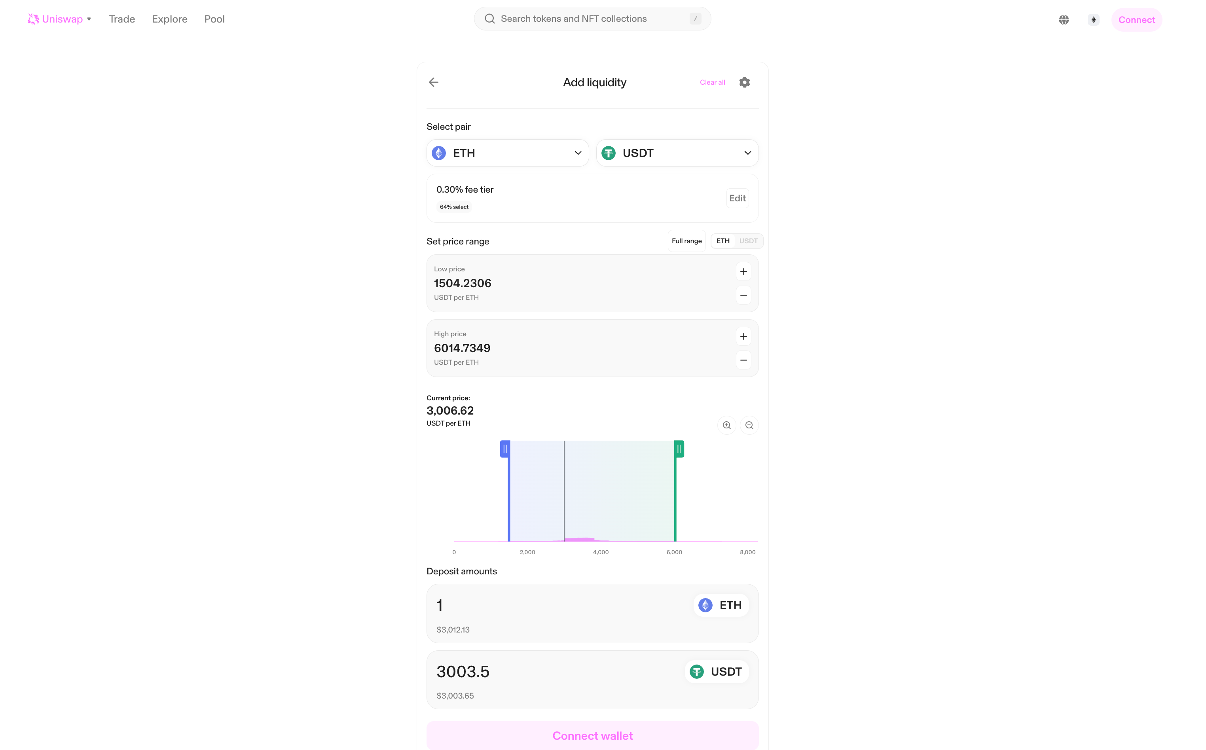Click the green high price range handle
The height and width of the screenshot is (750, 1206).
point(679,449)
